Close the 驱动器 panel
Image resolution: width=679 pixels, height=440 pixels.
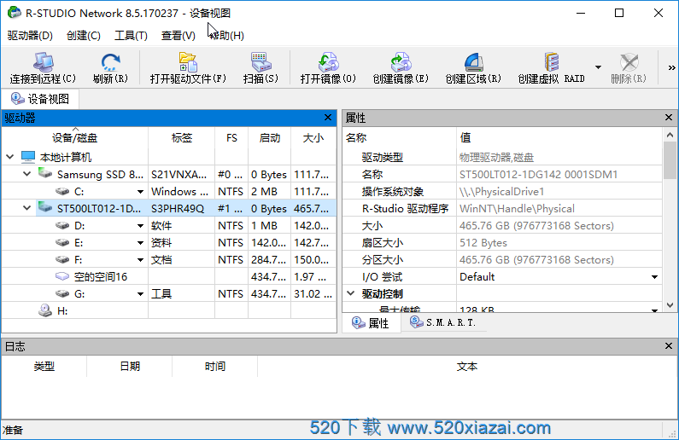coord(328,118)
